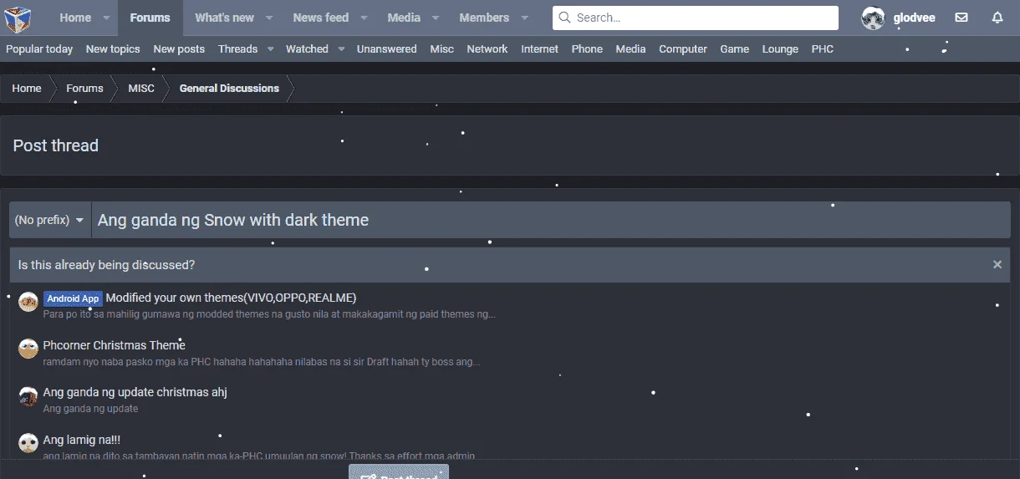Click the search magnifier icon
This screenshot has height=479, width=1020.
564,18
